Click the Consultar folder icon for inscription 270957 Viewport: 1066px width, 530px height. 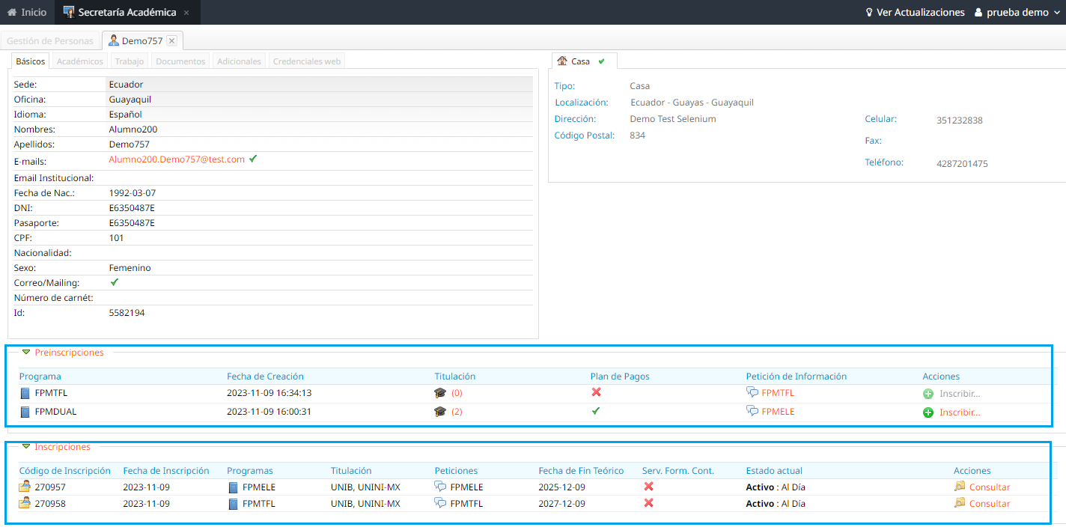point(960,487)
